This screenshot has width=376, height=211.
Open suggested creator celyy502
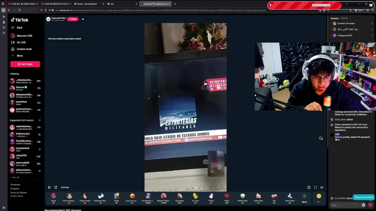click(x=25, y=156)
